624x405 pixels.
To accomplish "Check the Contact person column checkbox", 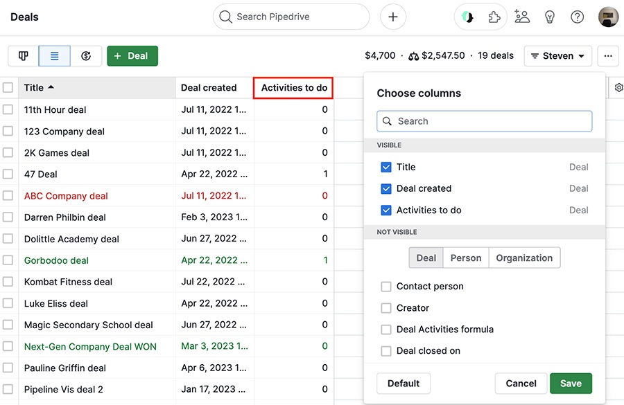I will [x=386, y=287].
